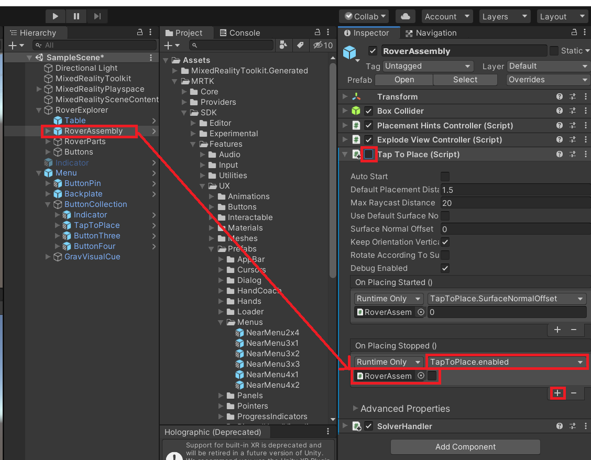The width and height of the screenshot is (591, 460).
Task: Switch to the Navigation tab
Action: (x=431, y=33)
